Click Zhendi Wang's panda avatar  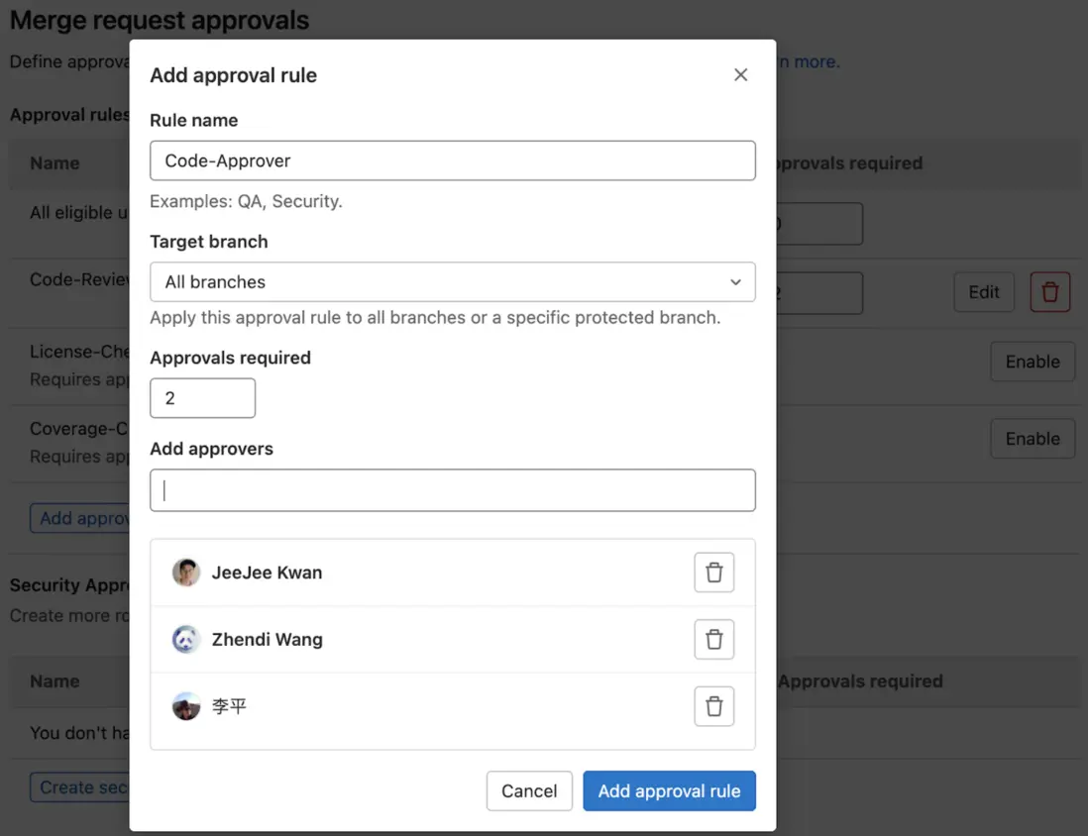[x=186, y=640]
